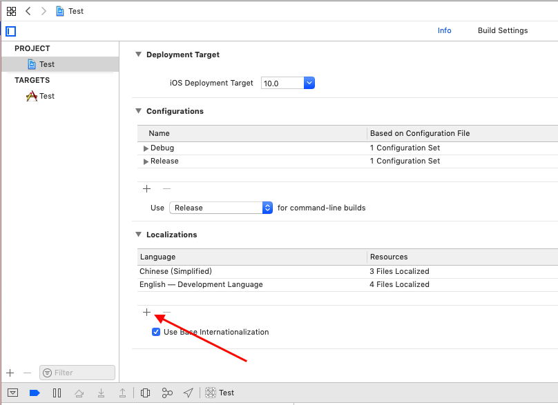The height and width of the screenshot is (405, 558).
Task: Select the Test target with app icon
Action: 41,96
